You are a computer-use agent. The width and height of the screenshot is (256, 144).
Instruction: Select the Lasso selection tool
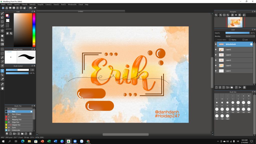[2, 53]
